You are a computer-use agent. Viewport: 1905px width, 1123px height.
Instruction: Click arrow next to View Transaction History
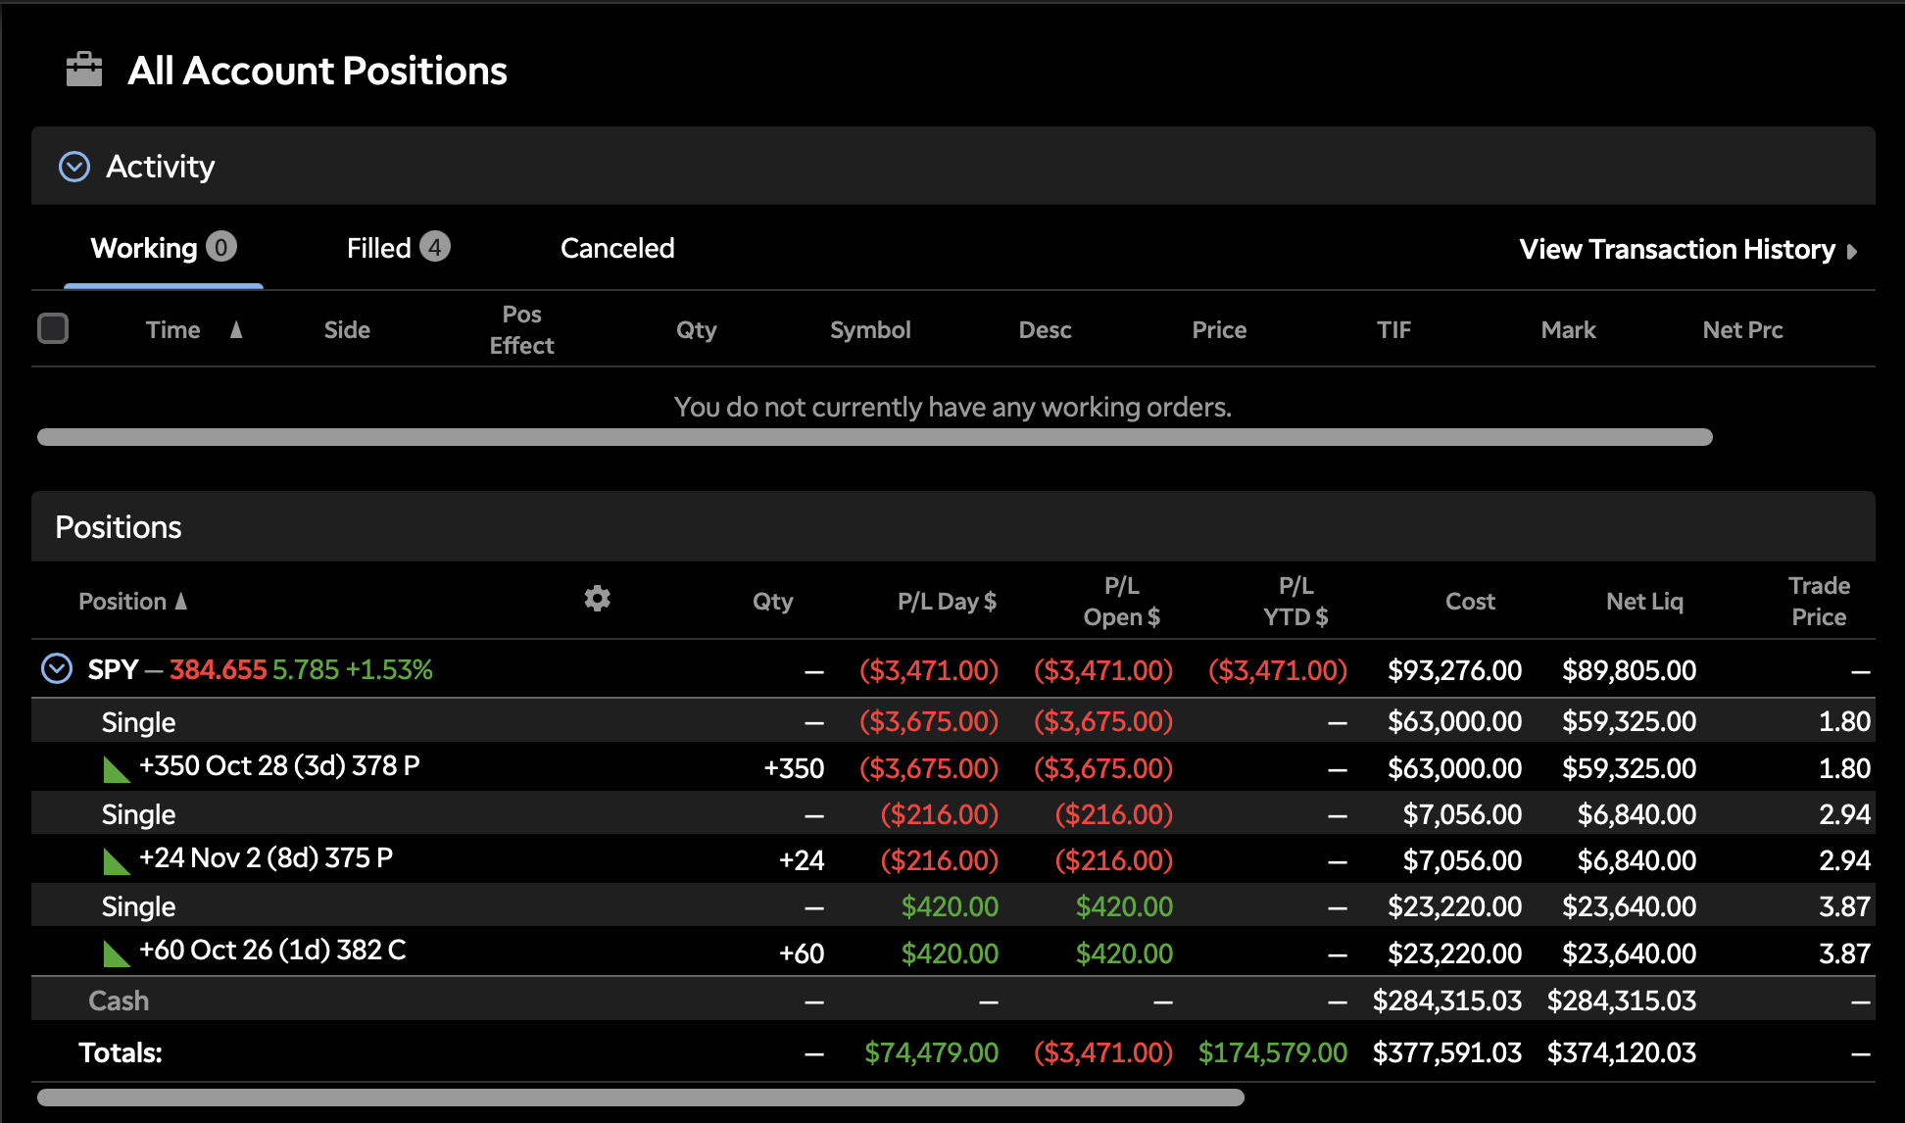coord(1851,251)
